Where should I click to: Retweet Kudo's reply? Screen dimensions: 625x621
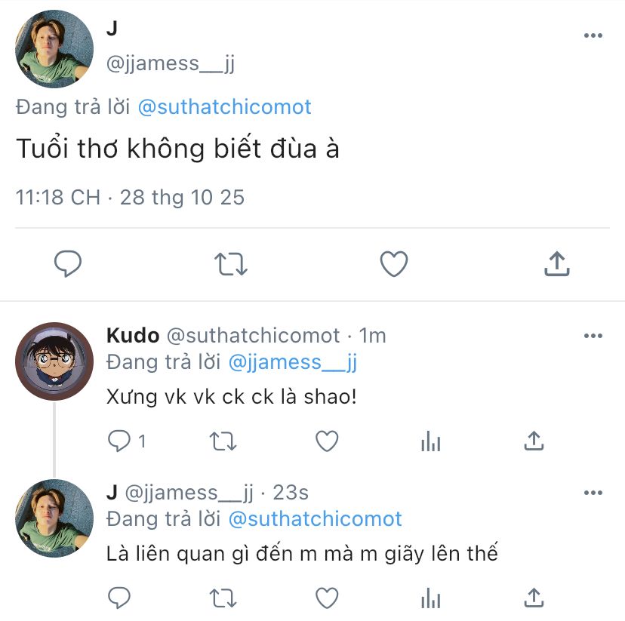click(223, 441)
